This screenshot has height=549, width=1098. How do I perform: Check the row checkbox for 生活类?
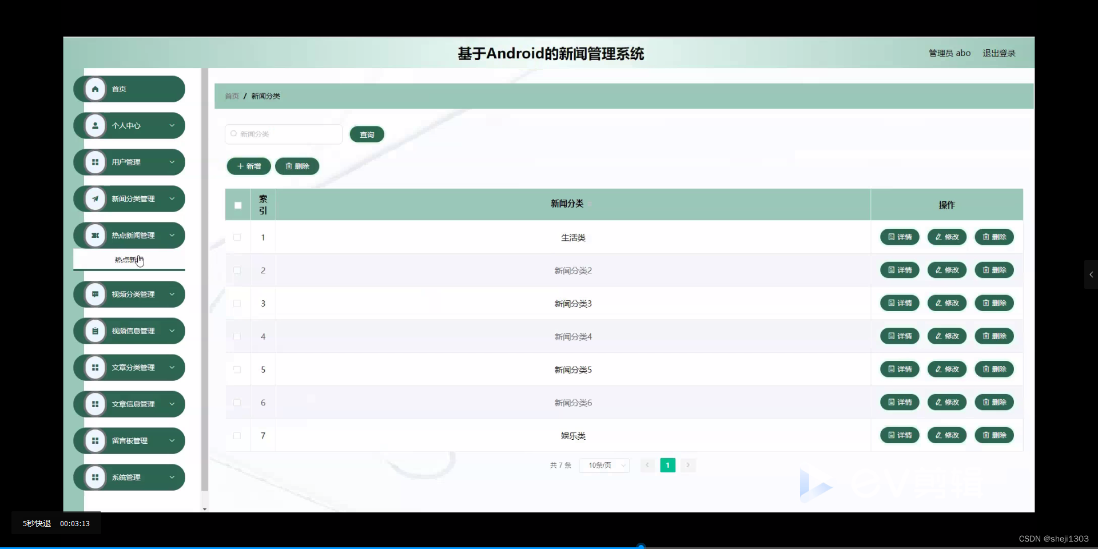(237, 237)
